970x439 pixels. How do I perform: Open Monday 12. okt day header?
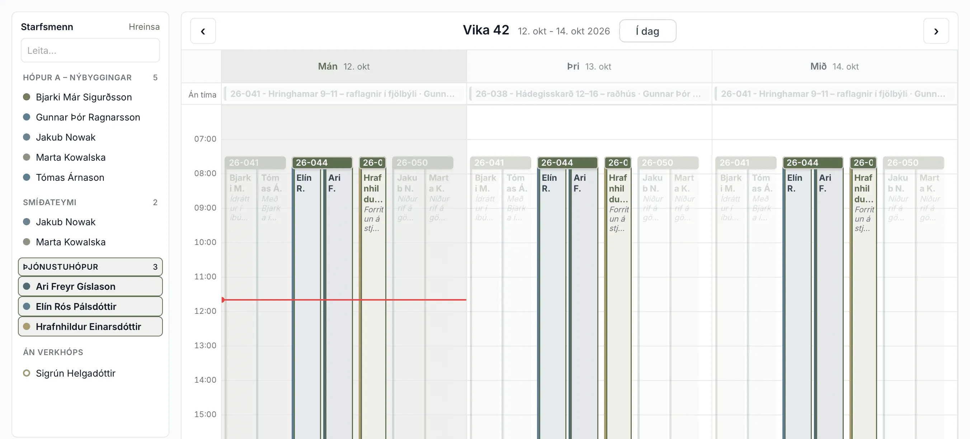pos(344,66)
